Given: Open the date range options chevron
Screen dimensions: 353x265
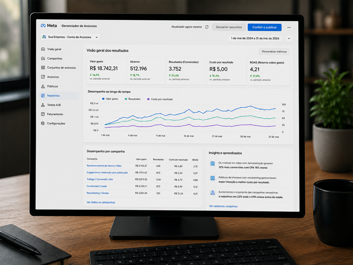Looking at the screenshot, I should coord(289,38).
